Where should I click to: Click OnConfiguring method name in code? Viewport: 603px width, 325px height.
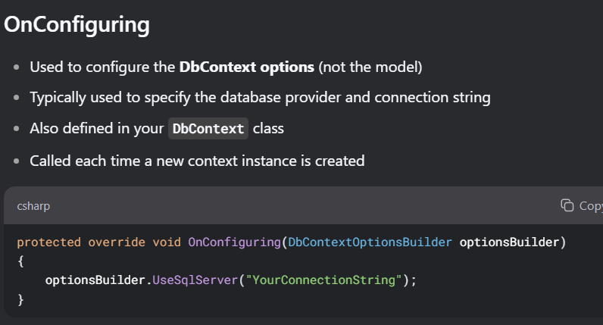(235, 242)
